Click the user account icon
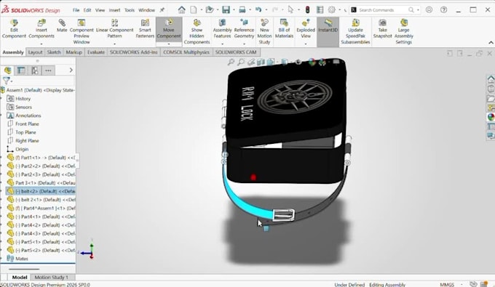Image resolution: width=495 pixels, height=287 pixels. click(x=429, y=9)
